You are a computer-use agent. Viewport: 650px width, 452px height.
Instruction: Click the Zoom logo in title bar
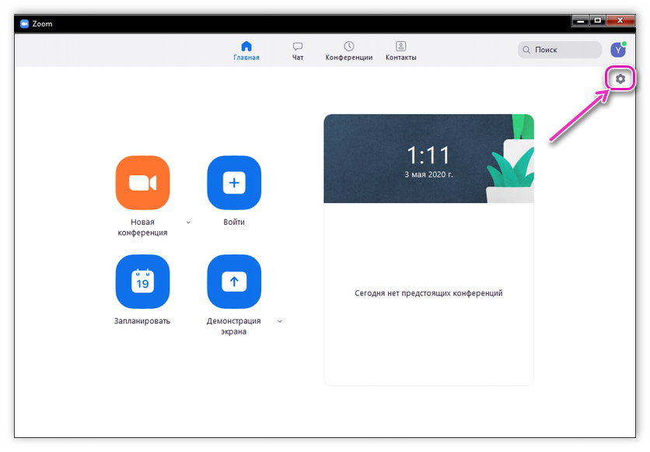click(x=24, y=23)
